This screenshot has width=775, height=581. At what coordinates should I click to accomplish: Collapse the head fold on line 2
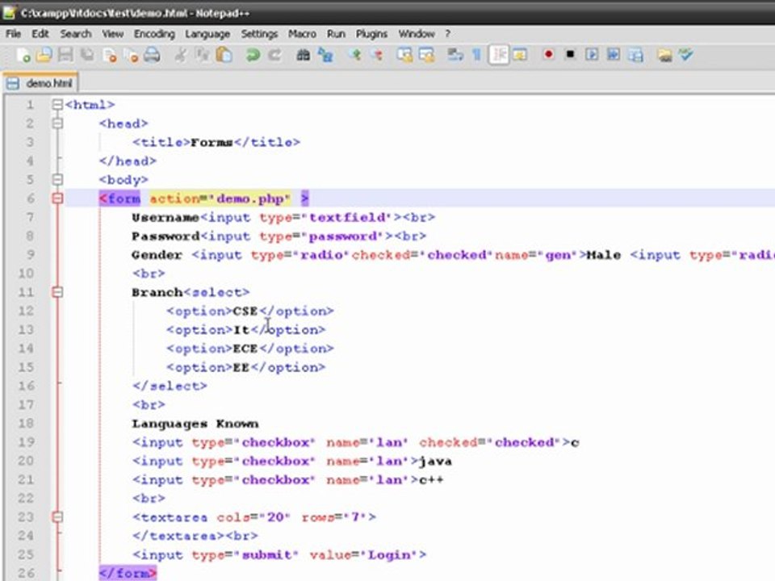pyautogui.click(x=57, y=123)
